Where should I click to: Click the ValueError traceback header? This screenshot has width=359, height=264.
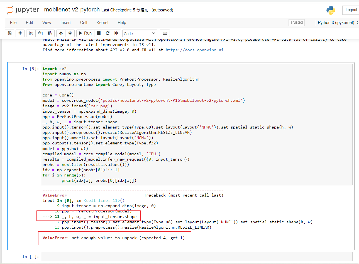(55, 195)
